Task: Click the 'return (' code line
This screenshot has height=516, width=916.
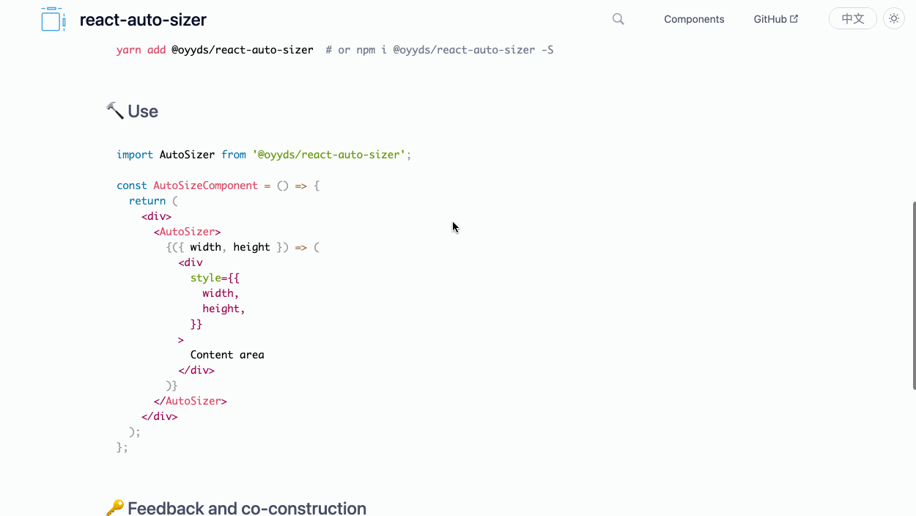Action: 153,201
